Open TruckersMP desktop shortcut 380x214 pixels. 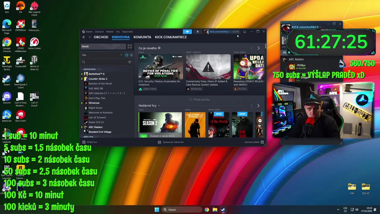[x=20, y=62]
